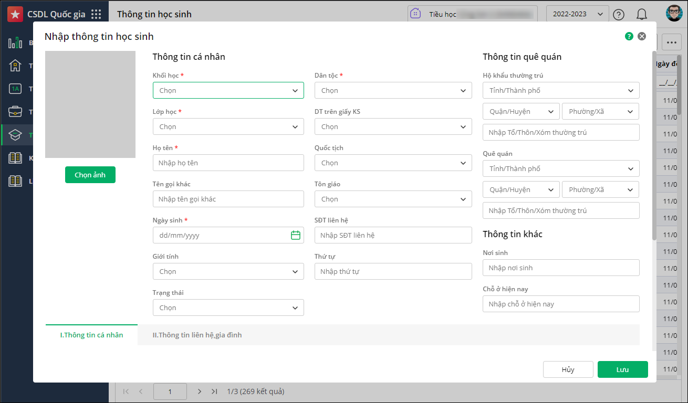Click the calendar icon in Ngày sinh field
This screenshot has height=403, width=688.
click(x=296, y=235)
